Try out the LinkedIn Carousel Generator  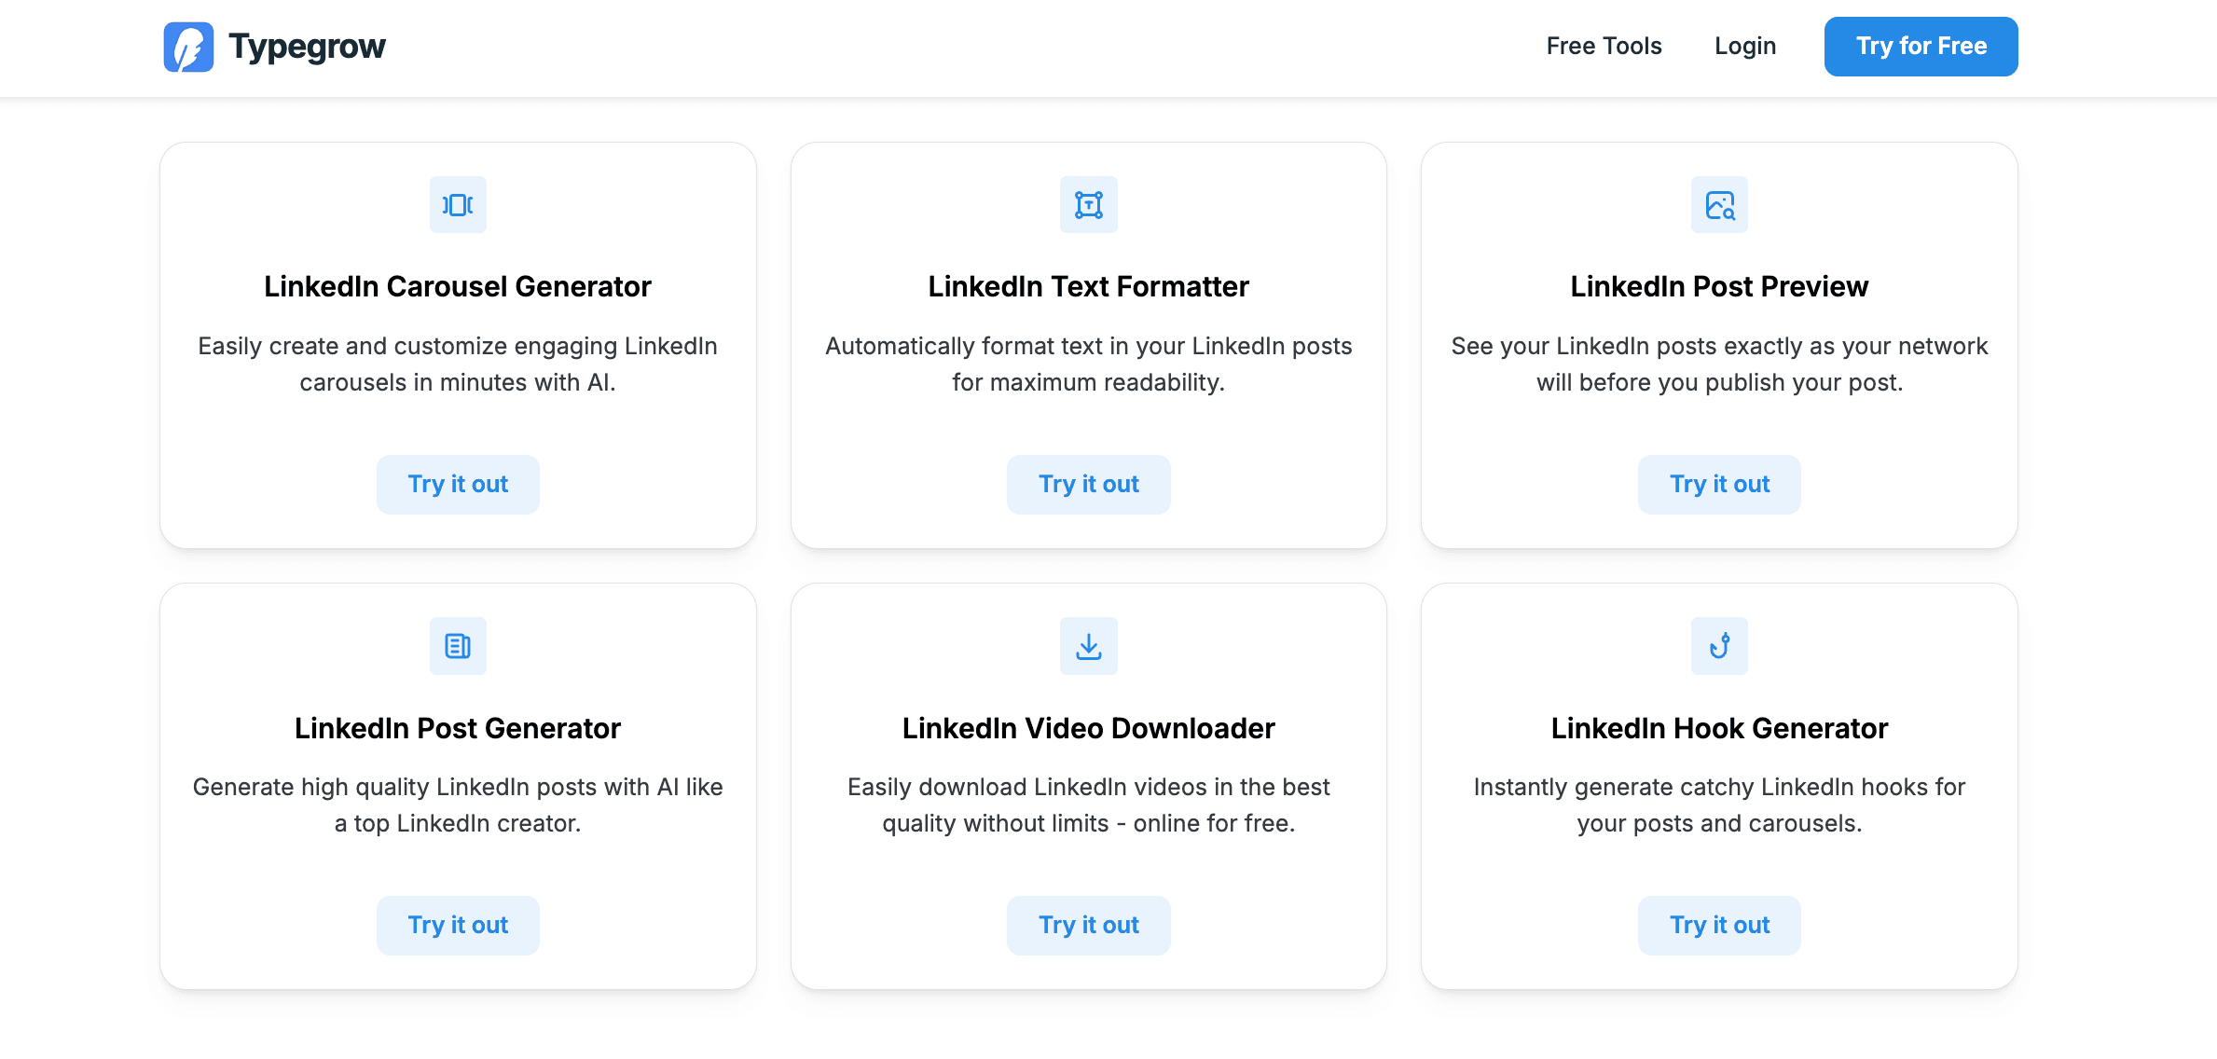[x=458, y=485]
